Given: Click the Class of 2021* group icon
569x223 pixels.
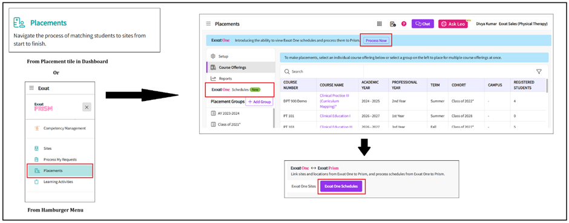Looking at the screenshot, I should pos(213,124).
